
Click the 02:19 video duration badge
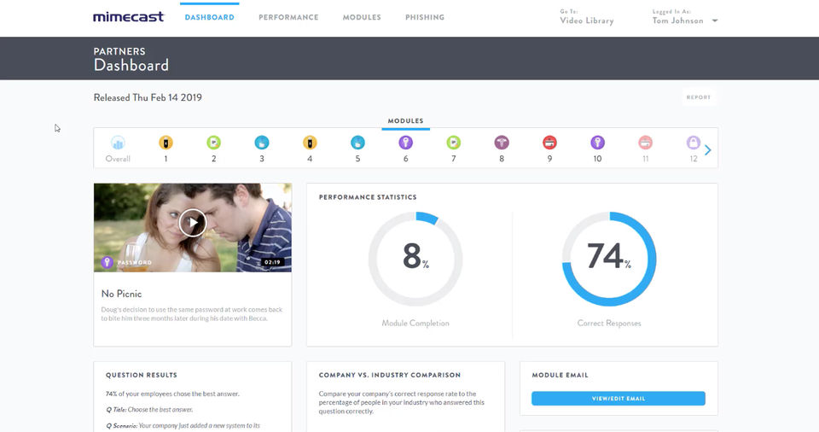[x=272, y=262]
